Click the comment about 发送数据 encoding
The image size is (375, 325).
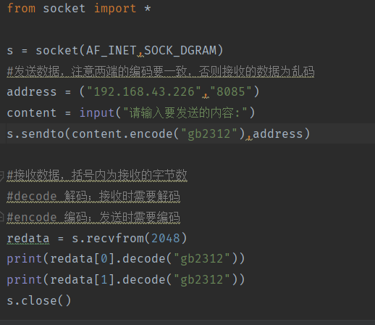[161, 71]
